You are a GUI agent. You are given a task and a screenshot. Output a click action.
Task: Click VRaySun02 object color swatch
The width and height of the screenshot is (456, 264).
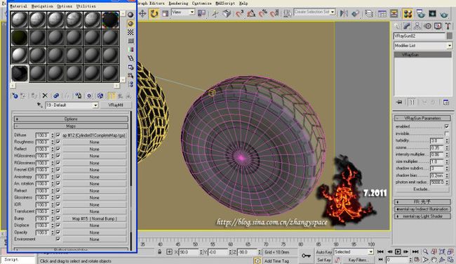click(x=450, y=36)
